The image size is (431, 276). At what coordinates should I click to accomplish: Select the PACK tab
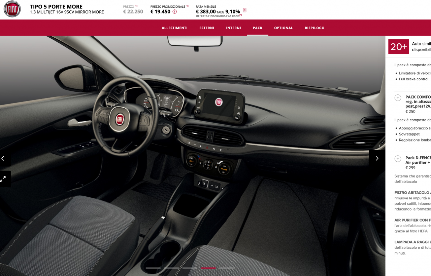(x=258, y=28)
